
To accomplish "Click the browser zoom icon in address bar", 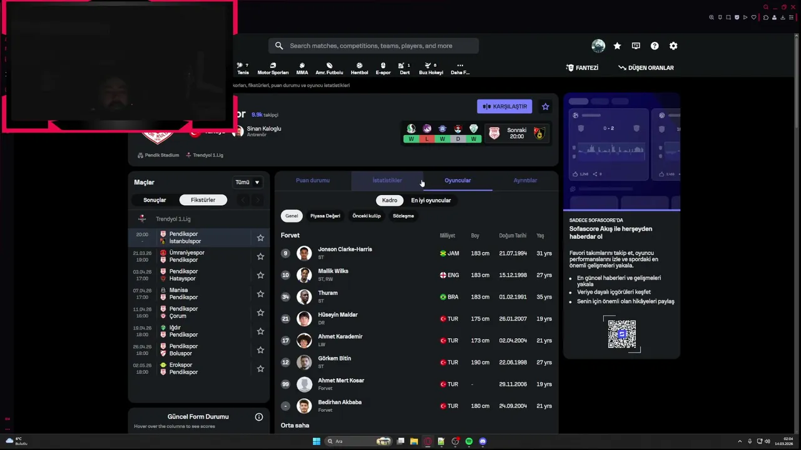I will tap(712, 17).
